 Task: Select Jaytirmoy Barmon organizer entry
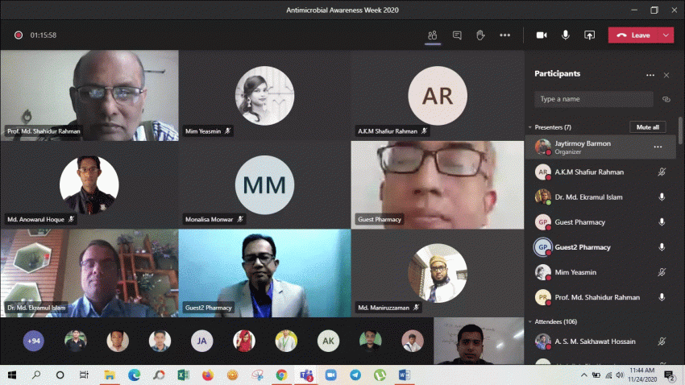coord(600,147)
